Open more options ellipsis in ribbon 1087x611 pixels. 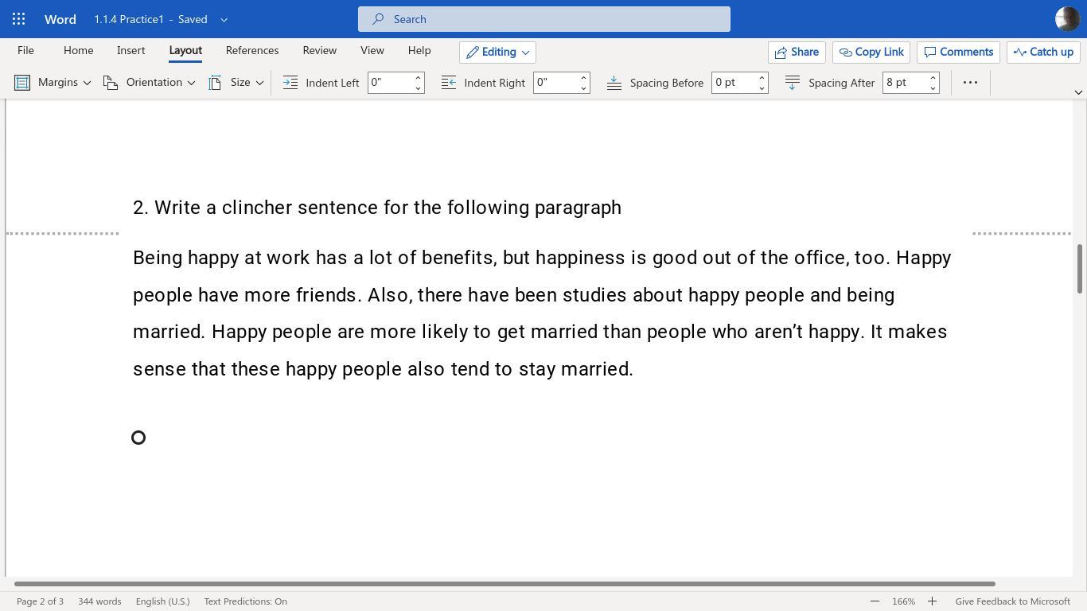pos(970,83)
